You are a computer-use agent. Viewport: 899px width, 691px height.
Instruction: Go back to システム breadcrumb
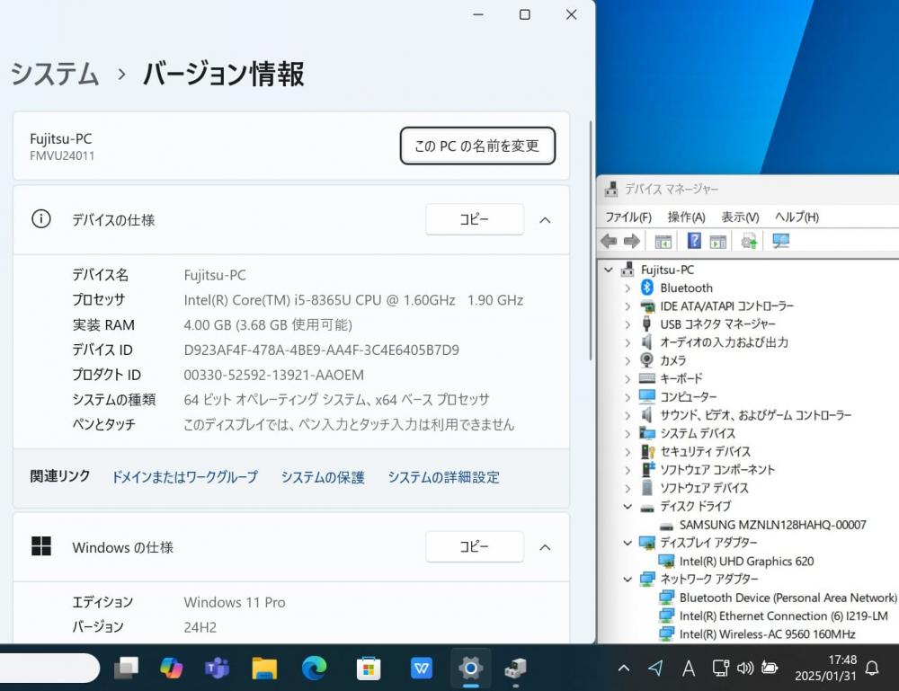[55, 74]
